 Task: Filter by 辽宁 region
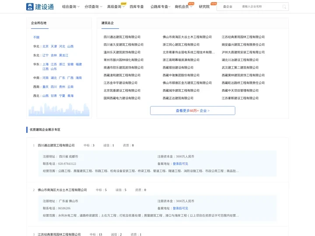pyautogui.click(x=45, y=56)
